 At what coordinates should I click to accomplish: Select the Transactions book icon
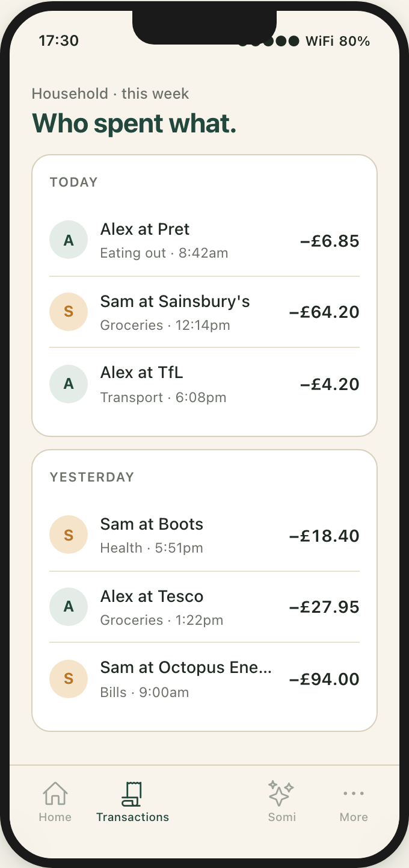[132, 793]
